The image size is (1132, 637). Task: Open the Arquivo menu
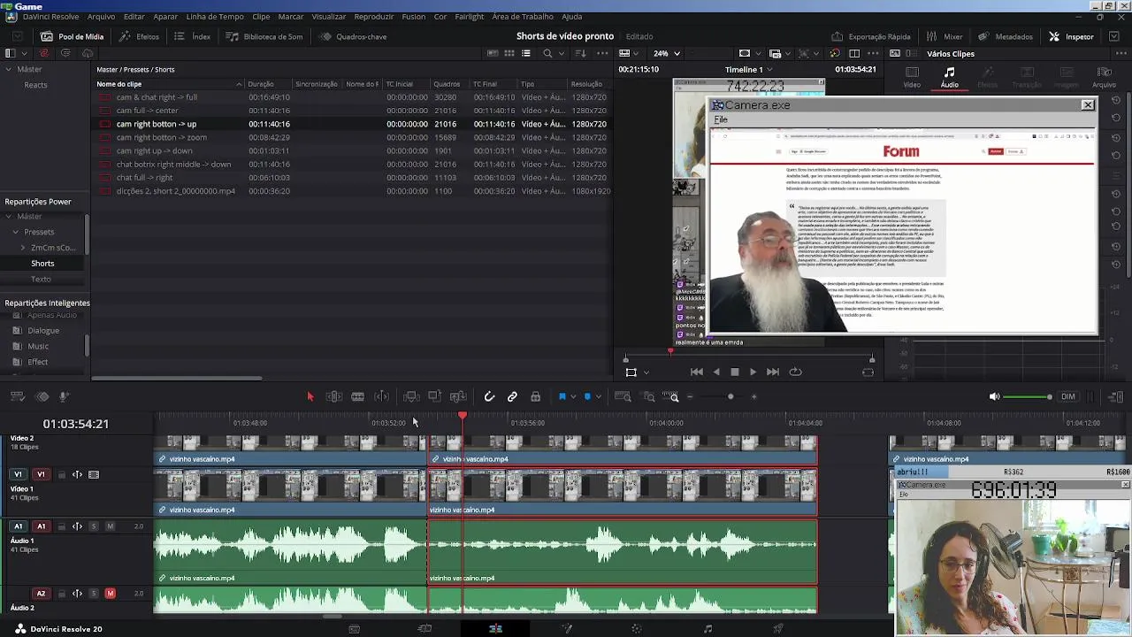pos(101,17)
